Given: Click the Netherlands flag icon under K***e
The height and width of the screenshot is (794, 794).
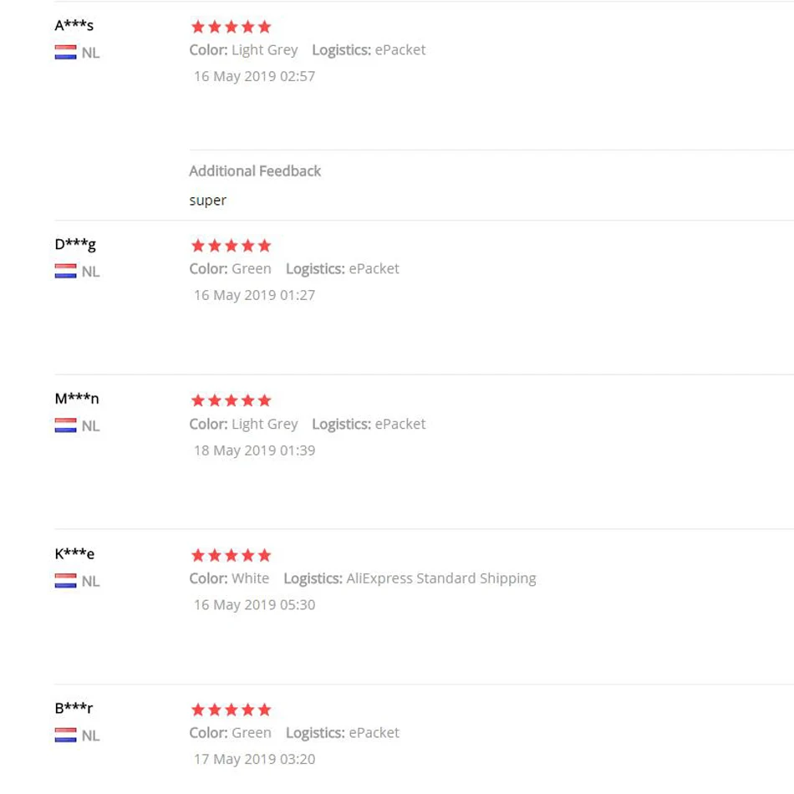Looking at the screenshot, I should [x=65, y=580].
